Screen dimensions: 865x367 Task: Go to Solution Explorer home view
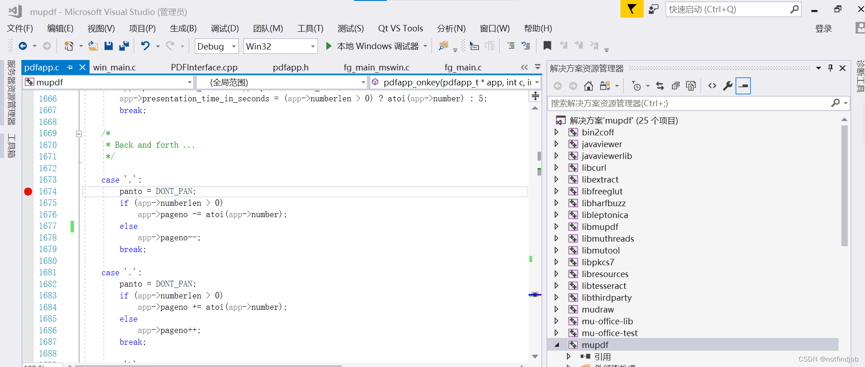589,86
